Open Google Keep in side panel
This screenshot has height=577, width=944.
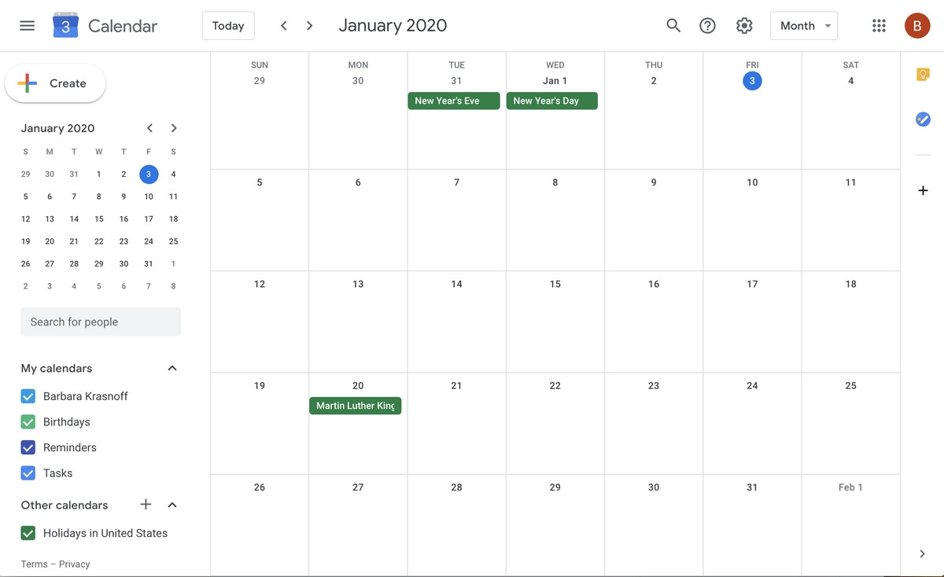tap(924, 75)
